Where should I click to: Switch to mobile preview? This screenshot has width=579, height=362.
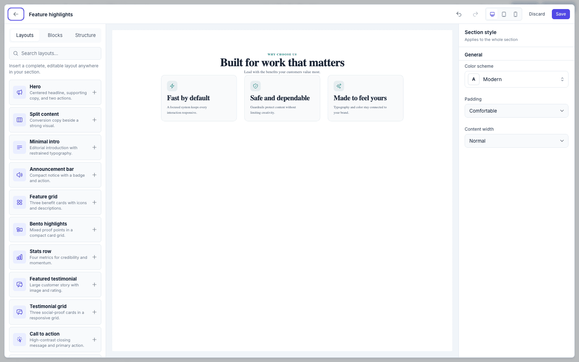[515, 14]
